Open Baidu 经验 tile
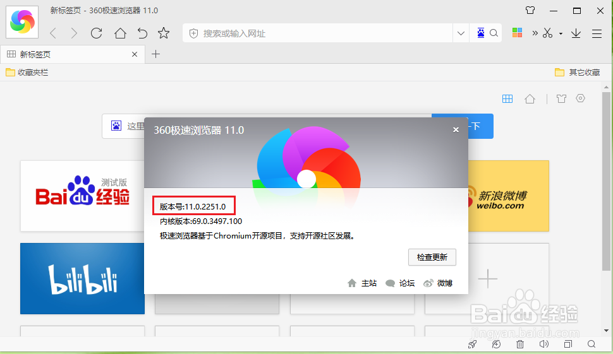The height and width of the screenshot is (354, 613). click(83, 196)
